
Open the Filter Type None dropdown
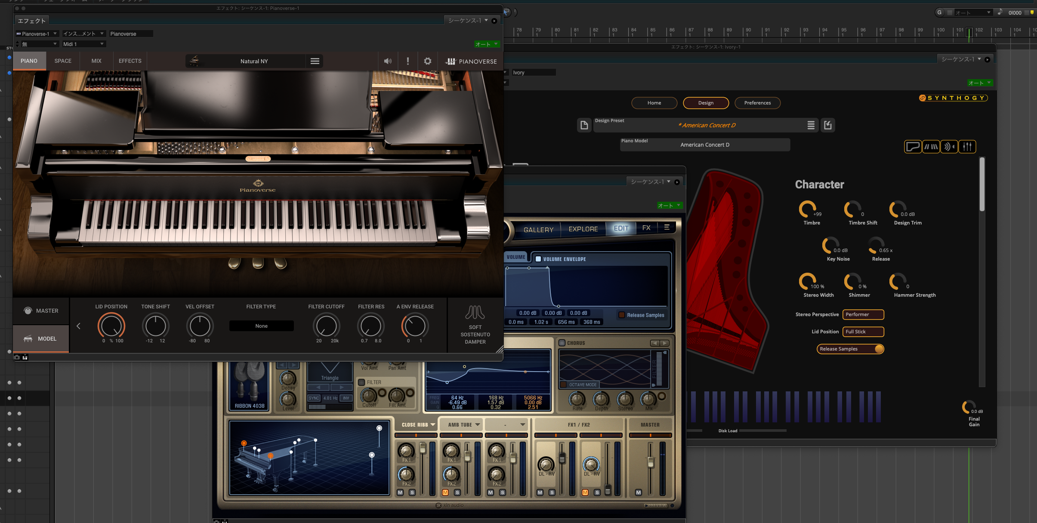click(x=261, y=326)
